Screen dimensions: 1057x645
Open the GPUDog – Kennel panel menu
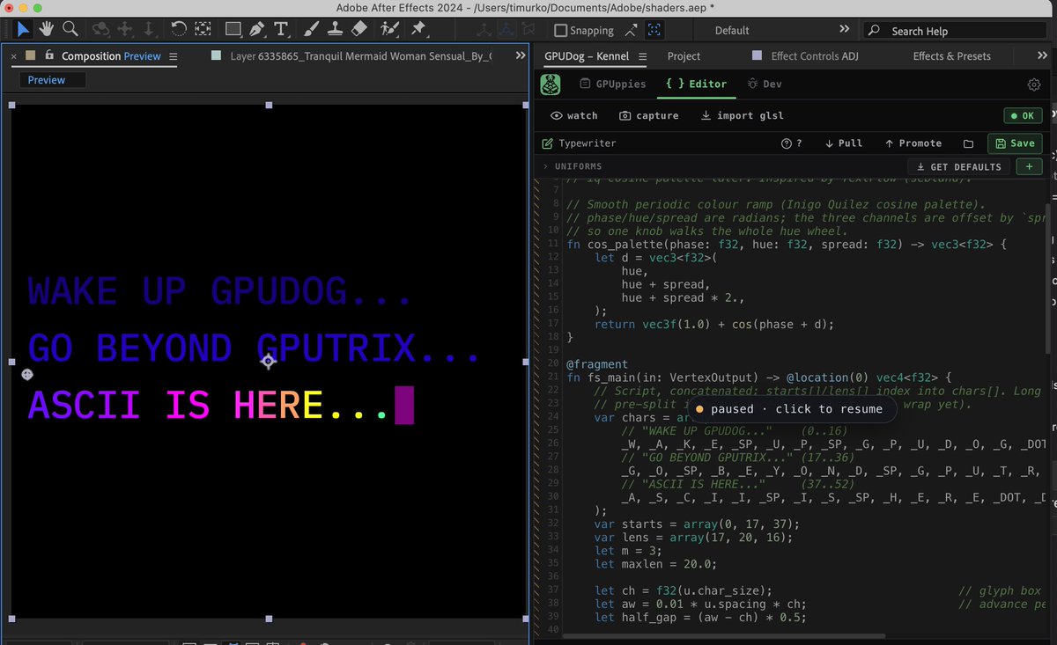642,56
